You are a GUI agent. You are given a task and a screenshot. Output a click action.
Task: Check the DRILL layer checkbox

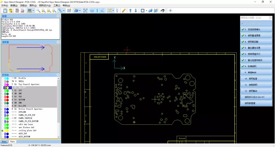(2, 81)
